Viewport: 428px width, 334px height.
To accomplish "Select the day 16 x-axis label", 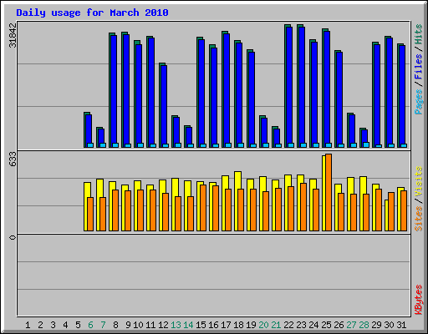I will [213, 325].
